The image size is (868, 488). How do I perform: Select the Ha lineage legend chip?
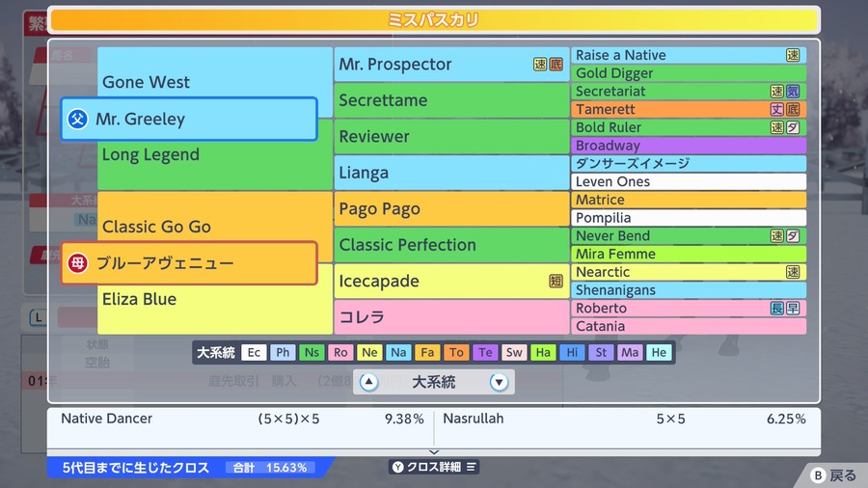point(543,352)
